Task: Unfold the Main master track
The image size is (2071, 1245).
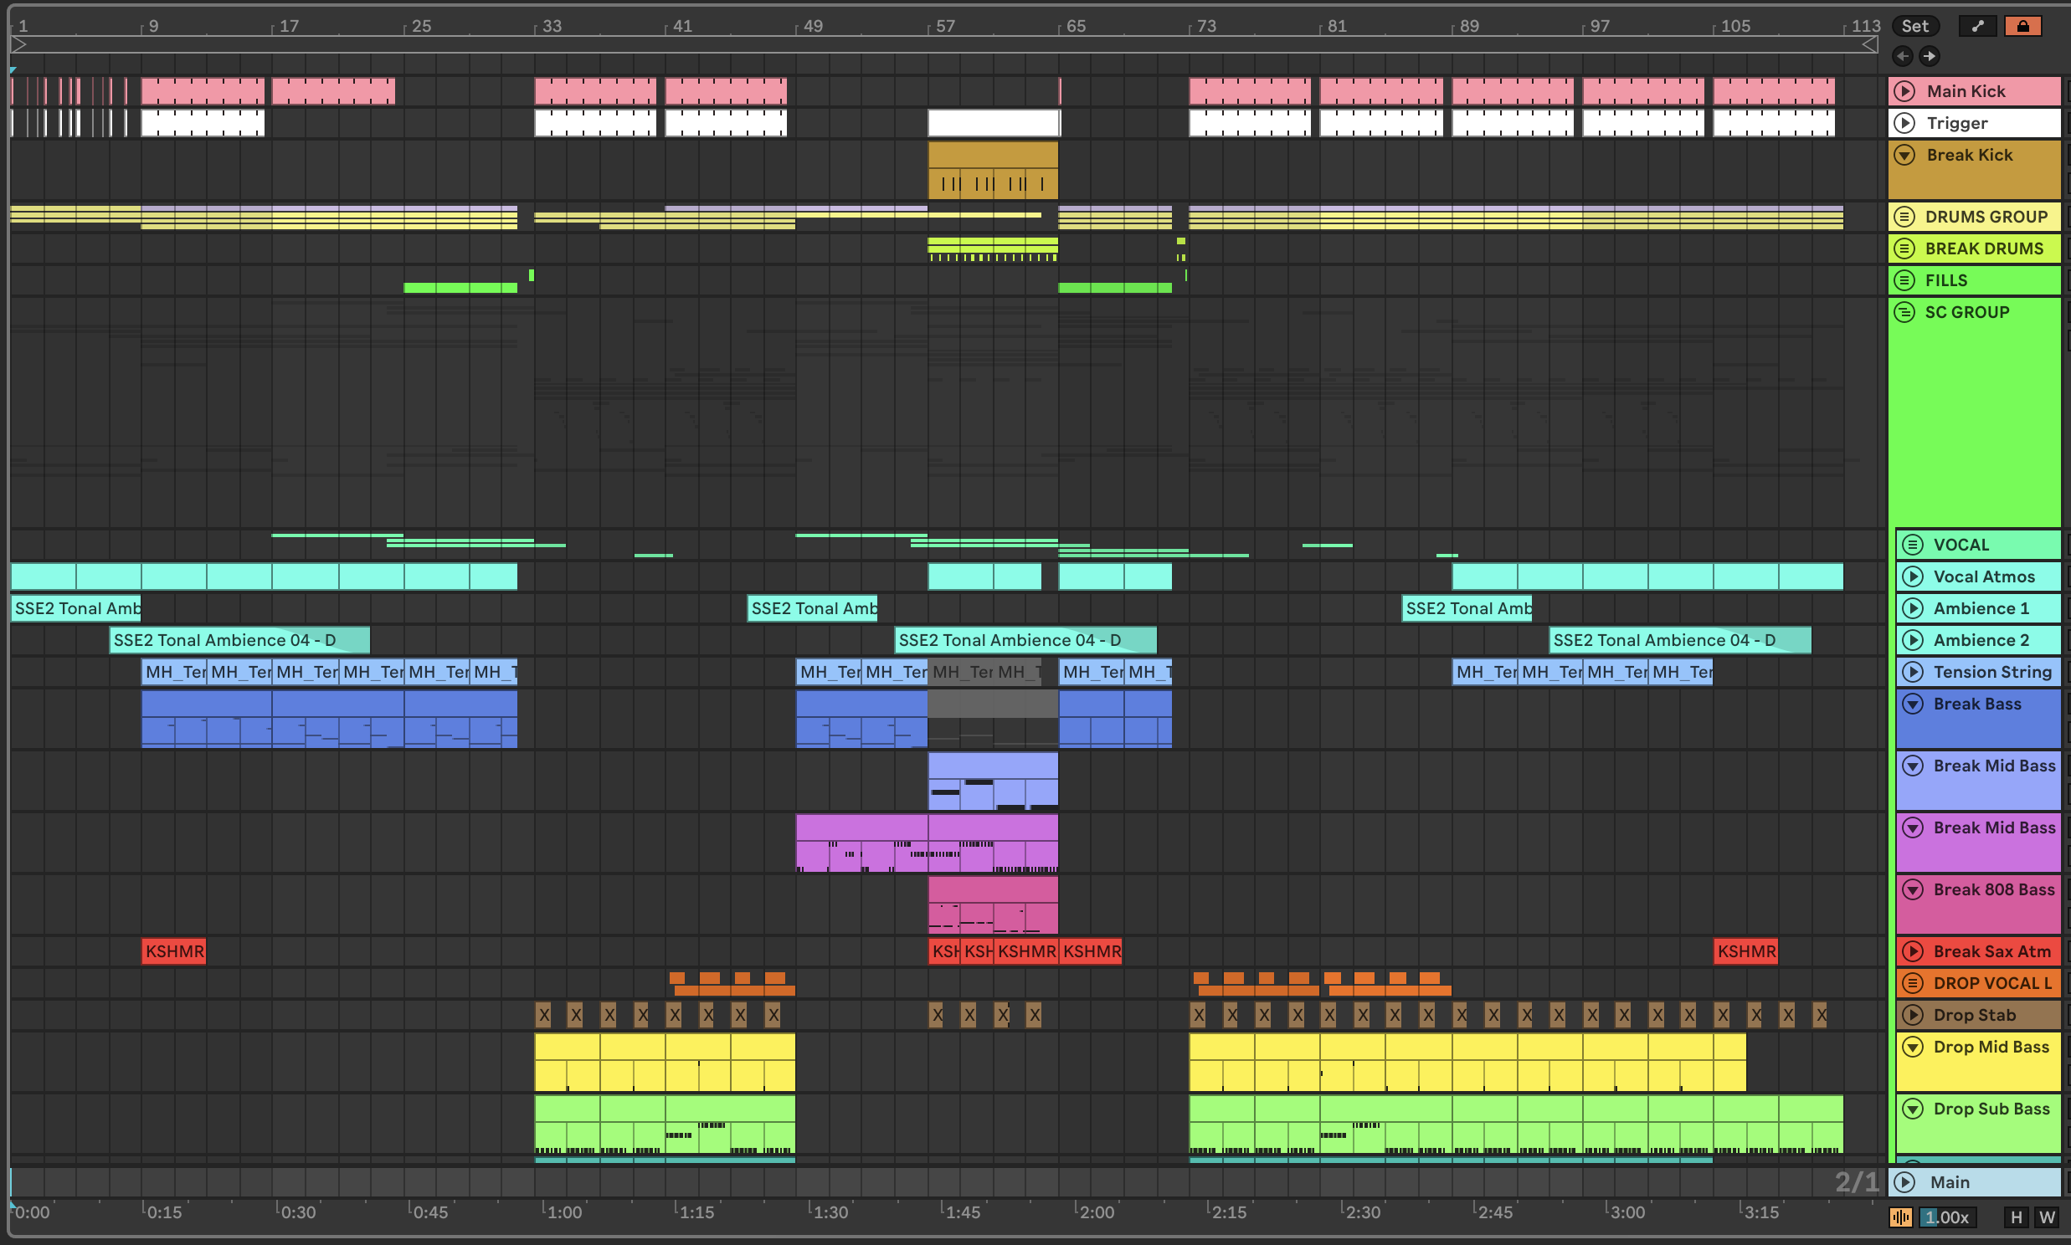Action: click(x=1905, y=1182)
